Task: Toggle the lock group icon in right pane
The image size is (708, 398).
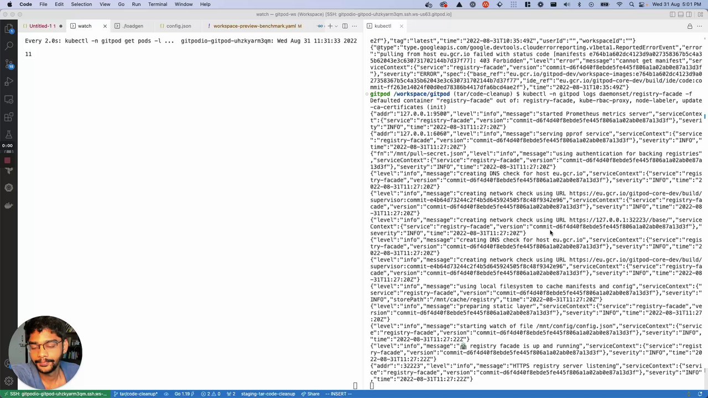Action: [x=690, y=26]
